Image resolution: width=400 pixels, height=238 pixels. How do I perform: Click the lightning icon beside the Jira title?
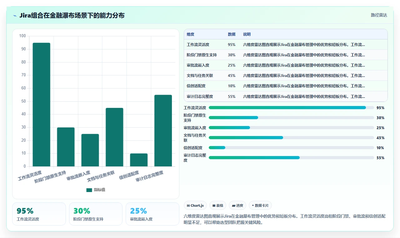(15, 16)
